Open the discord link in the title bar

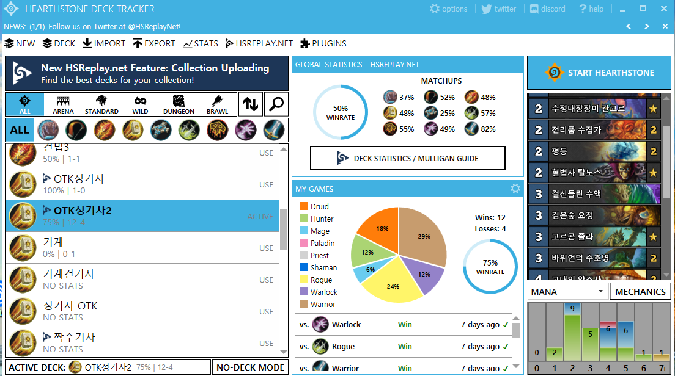coord(547,9)
